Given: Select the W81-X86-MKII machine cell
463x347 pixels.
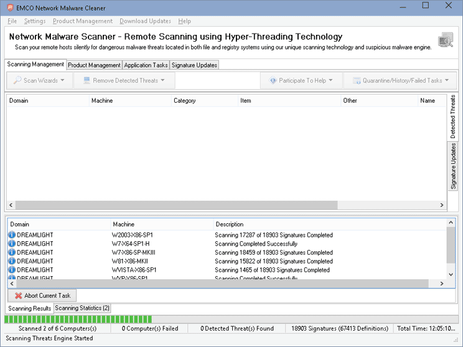Looking at the screenshot, I should coord(130,261).
